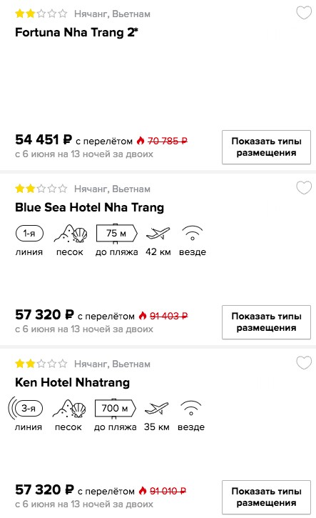This screenshot has width=316, height=518.
Task: Show room types for Ken Hotel Nhatrang
Action: [266, 497]
